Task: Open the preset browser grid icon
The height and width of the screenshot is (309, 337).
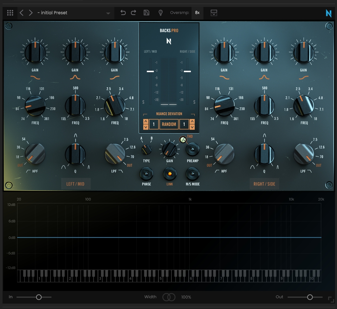Action: point(10,13)
